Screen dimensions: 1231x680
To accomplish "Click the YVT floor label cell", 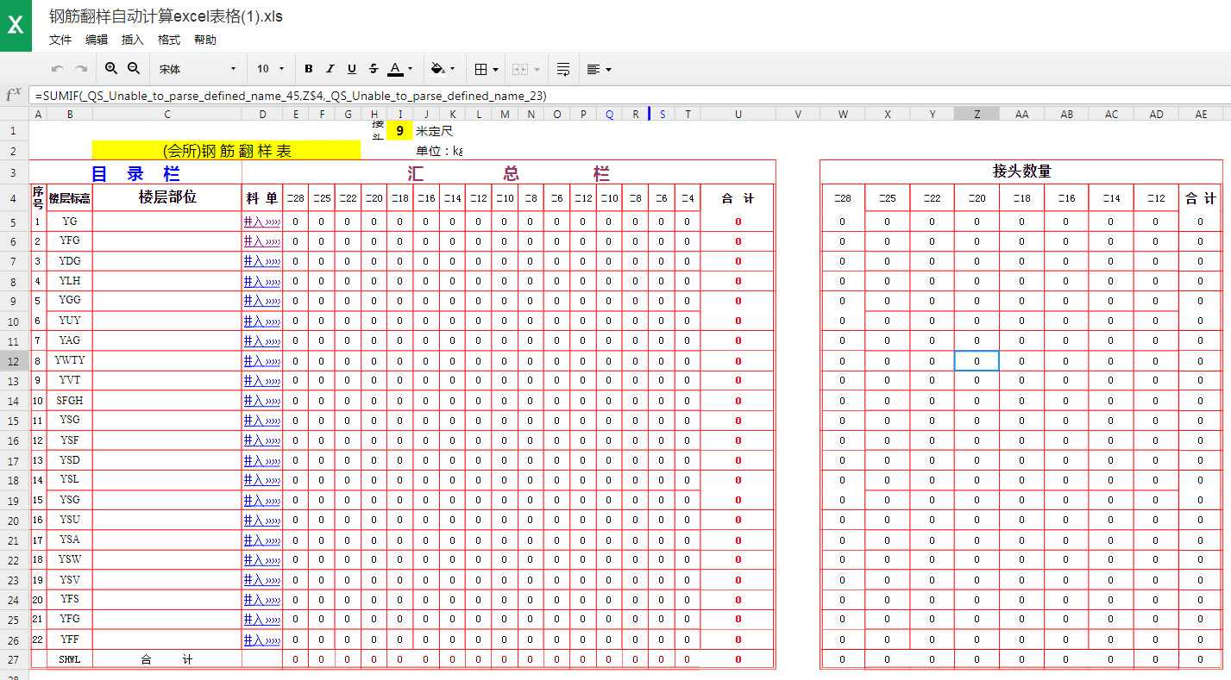I will (70, 380).
